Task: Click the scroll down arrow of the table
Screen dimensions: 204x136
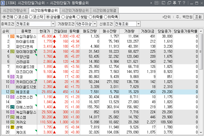Action: (201, 133)
